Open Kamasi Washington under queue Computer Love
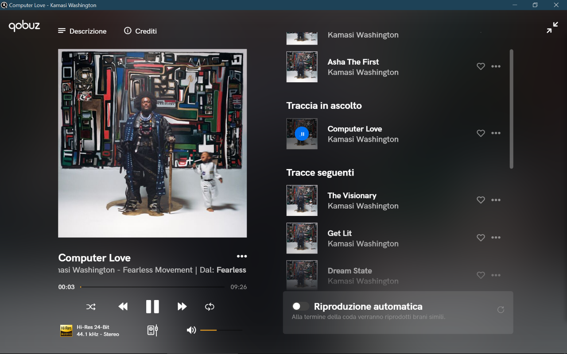This screenshot has width=567, height=354. (363, 139)
